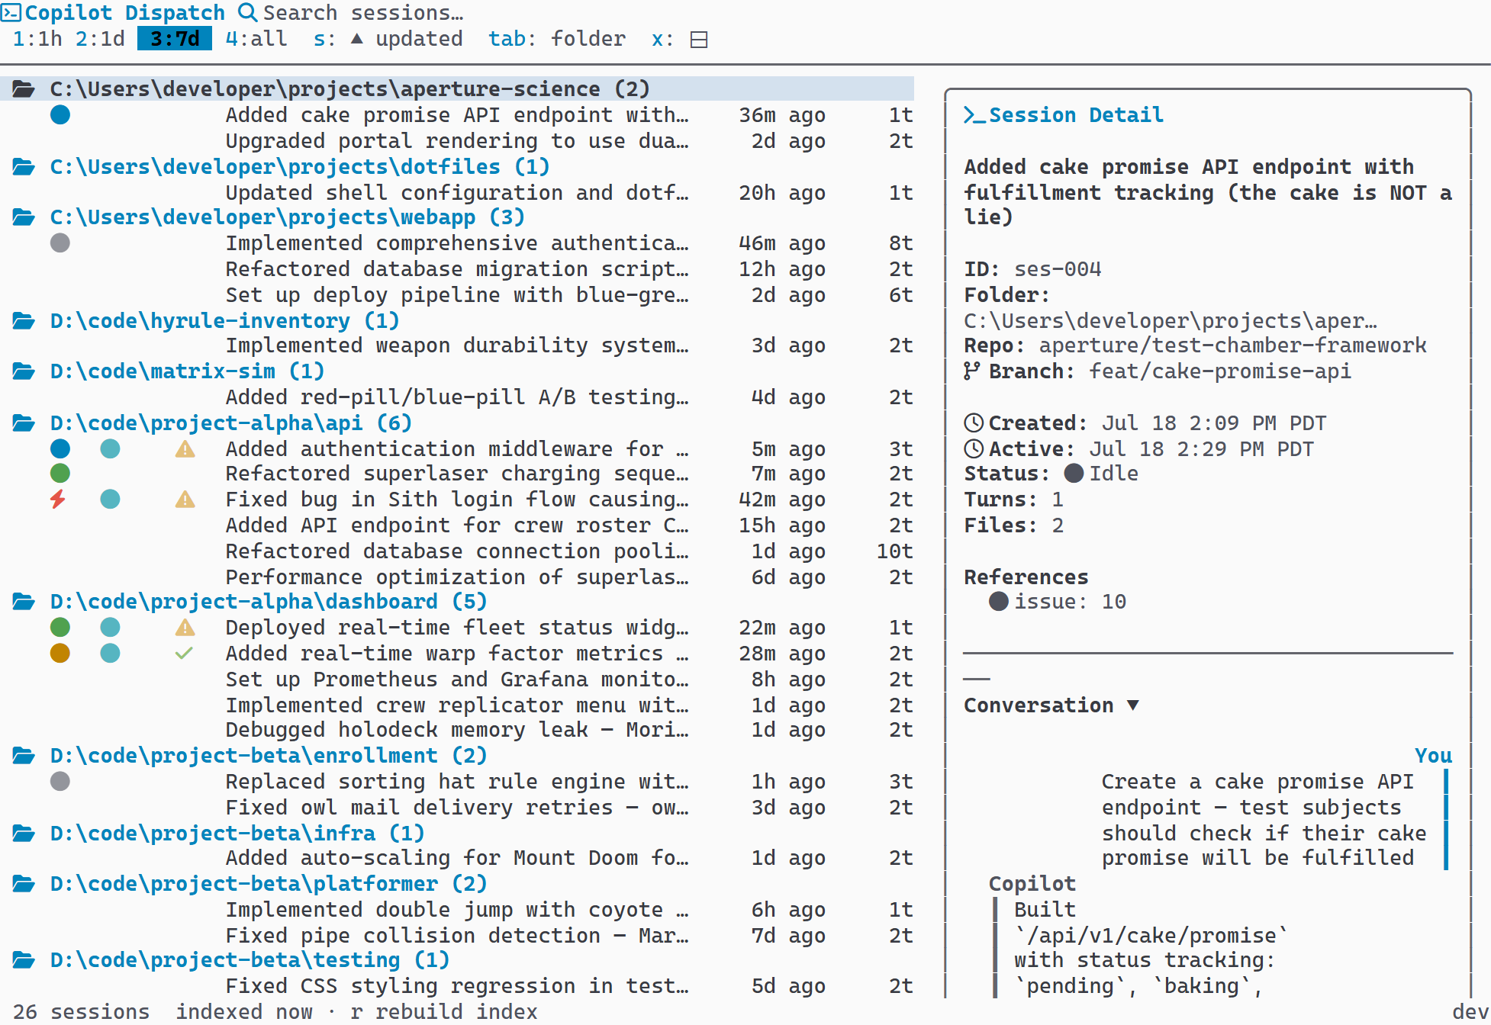Open session Added red-pill/blue-pill A/B testing
This screenshot has width=1491, height=1025.
tap(457, 397)
